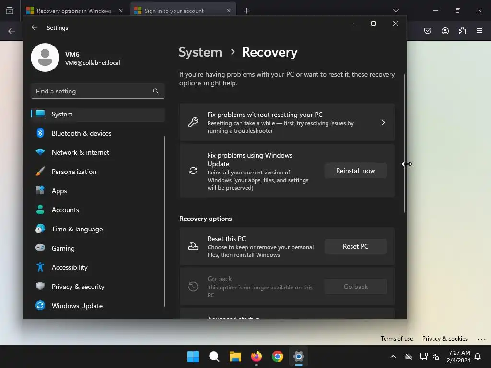
Task: Click the Windows Update reinstall refresh icon
Action: [193, 171]
